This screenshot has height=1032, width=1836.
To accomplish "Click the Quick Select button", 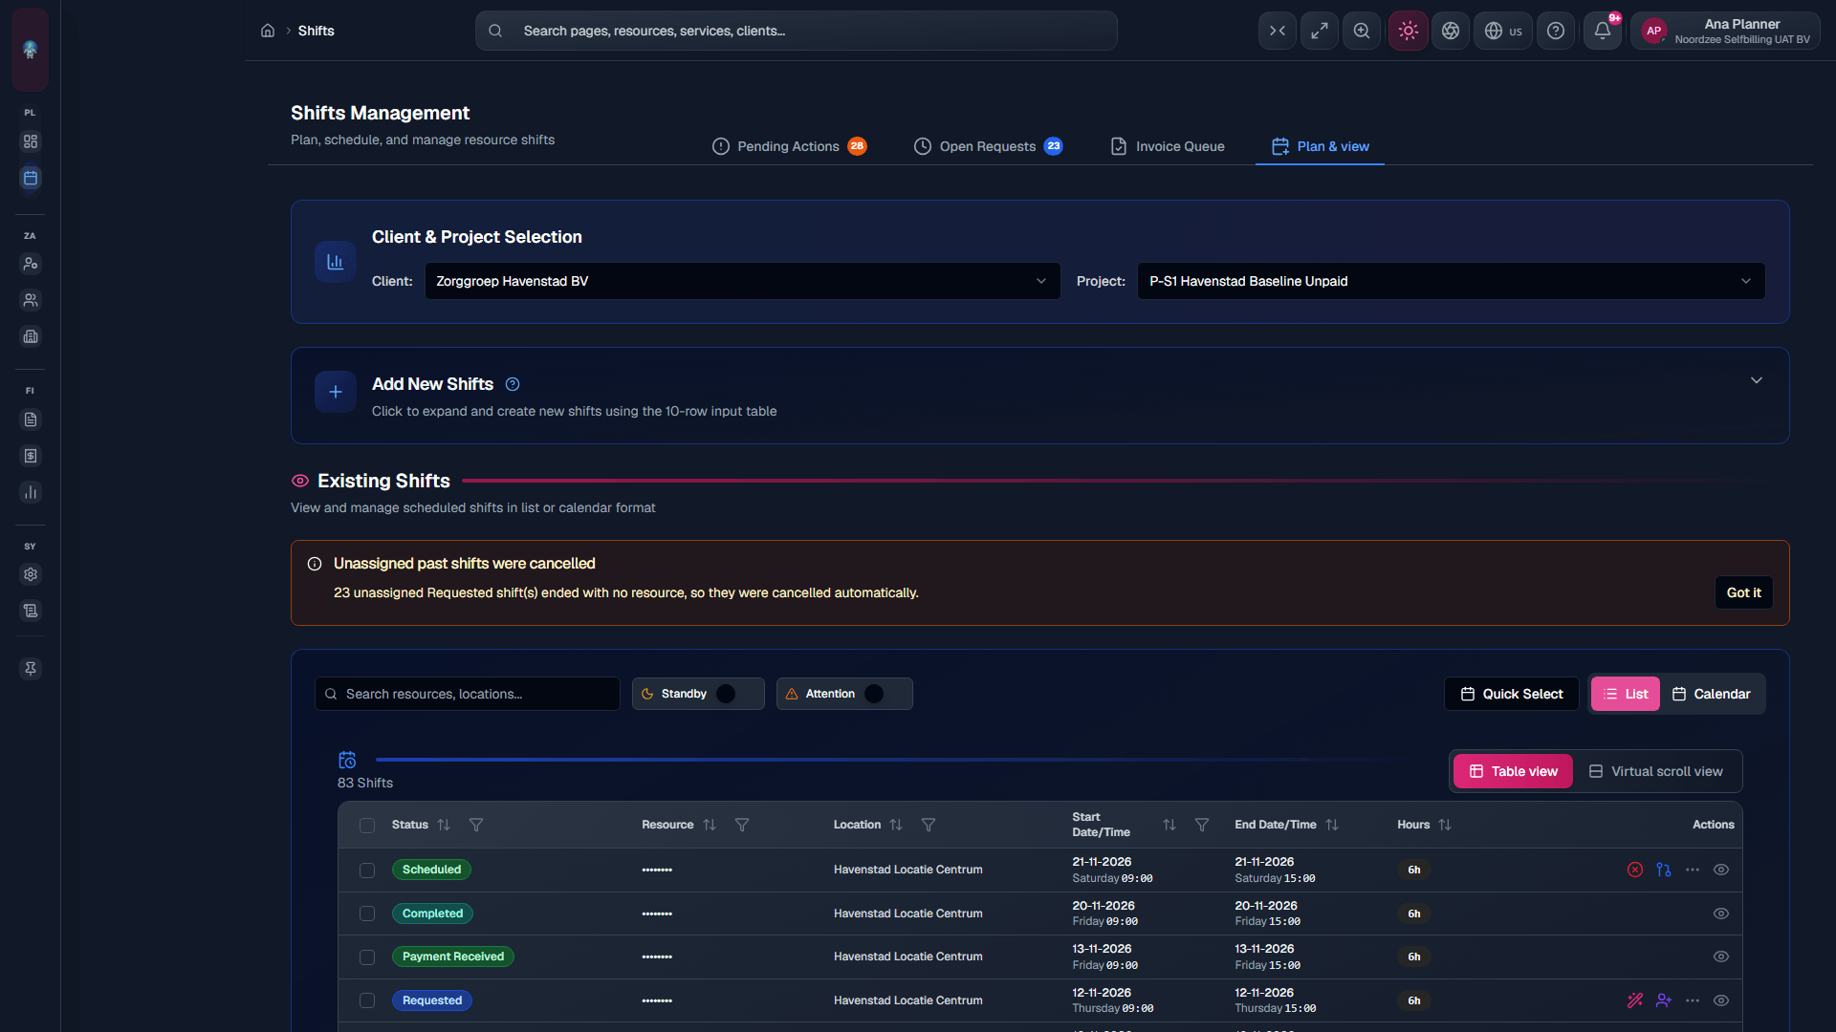I will click(1512, 694).
